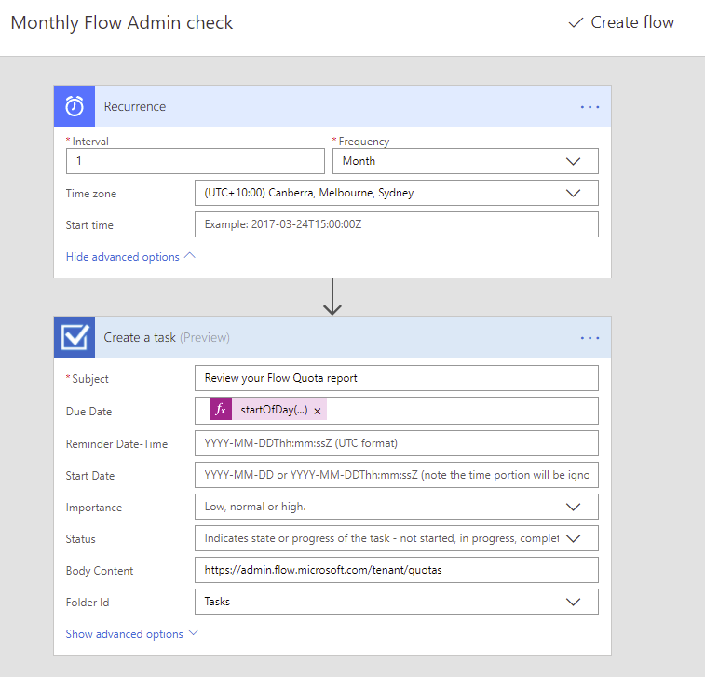
Task: Click the Interval input field
Action: tap(195, 161)
